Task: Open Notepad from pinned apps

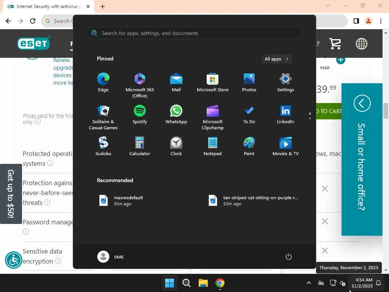Action: click(x=213, y=146)
